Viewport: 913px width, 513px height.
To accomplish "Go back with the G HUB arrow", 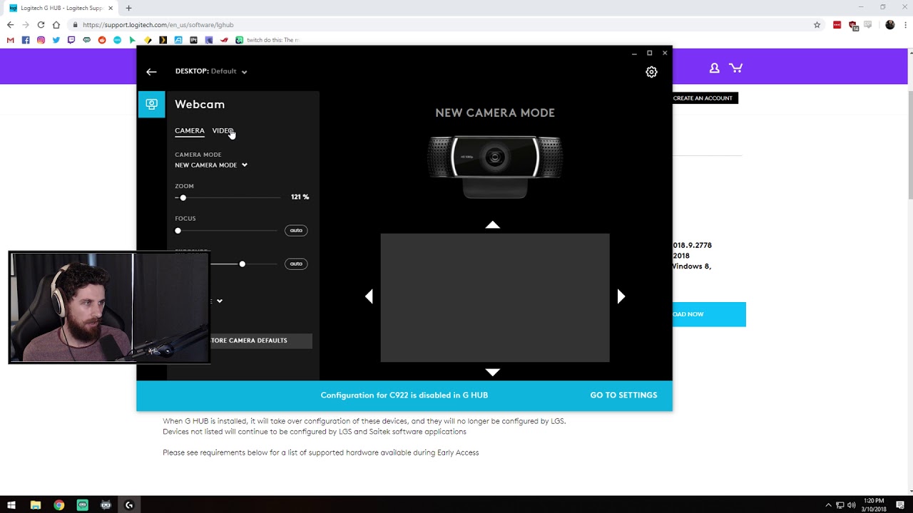I will 151,71.
